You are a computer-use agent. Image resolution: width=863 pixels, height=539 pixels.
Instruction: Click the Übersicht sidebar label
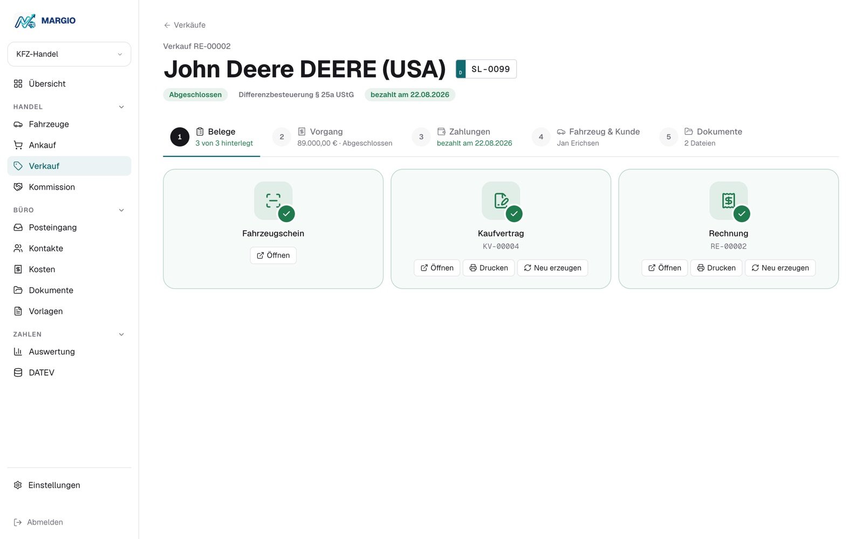click(x=47, y=84)
